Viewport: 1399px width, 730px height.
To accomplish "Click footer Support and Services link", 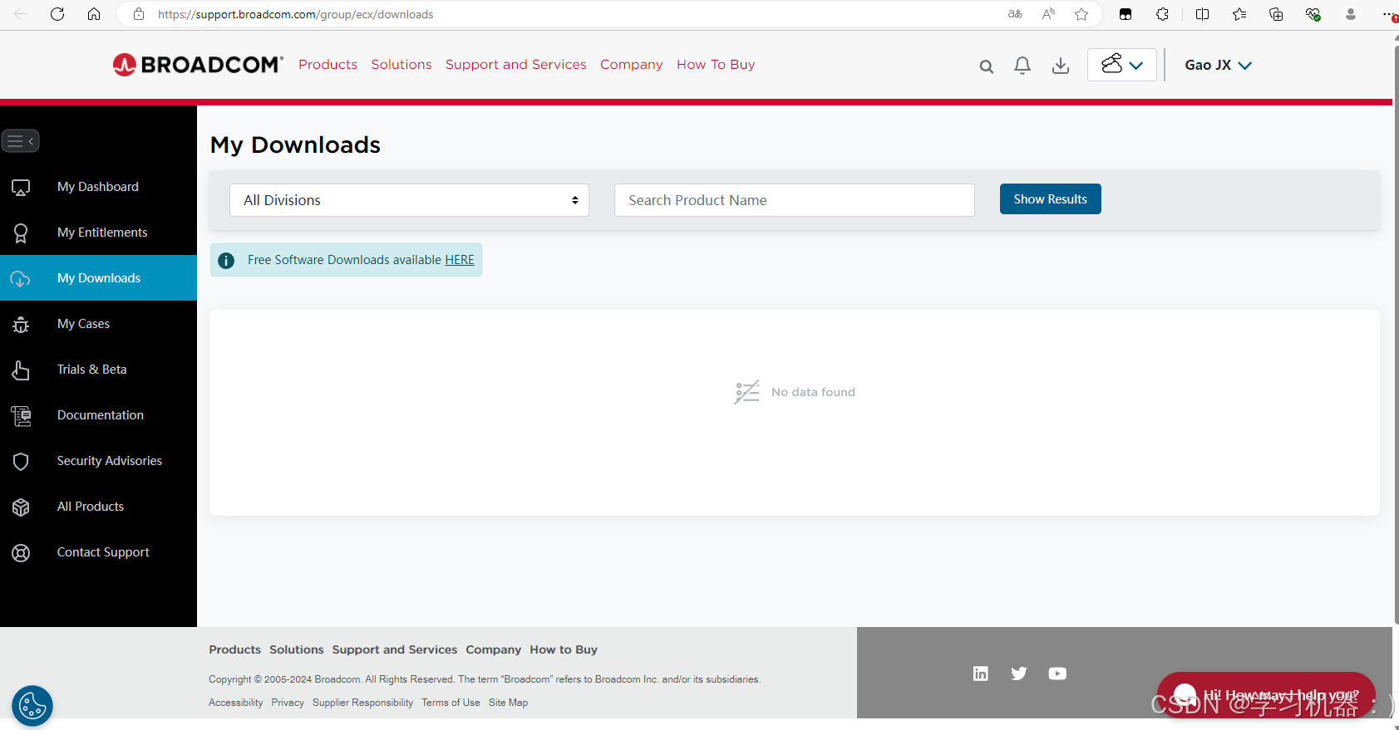I will click(395, 649).
